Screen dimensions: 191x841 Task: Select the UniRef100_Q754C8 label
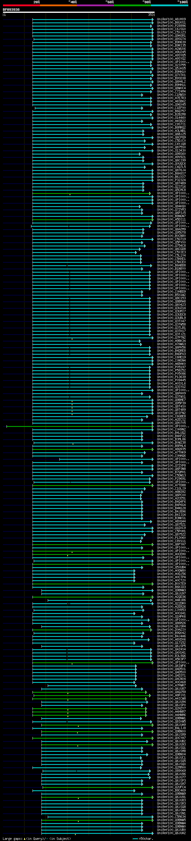pos(171,246)
